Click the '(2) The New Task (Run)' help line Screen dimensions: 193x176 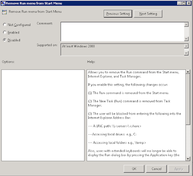129,103
